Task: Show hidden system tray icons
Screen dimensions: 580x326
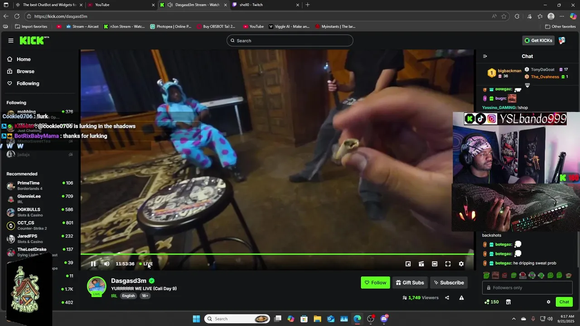Action: 513,319
